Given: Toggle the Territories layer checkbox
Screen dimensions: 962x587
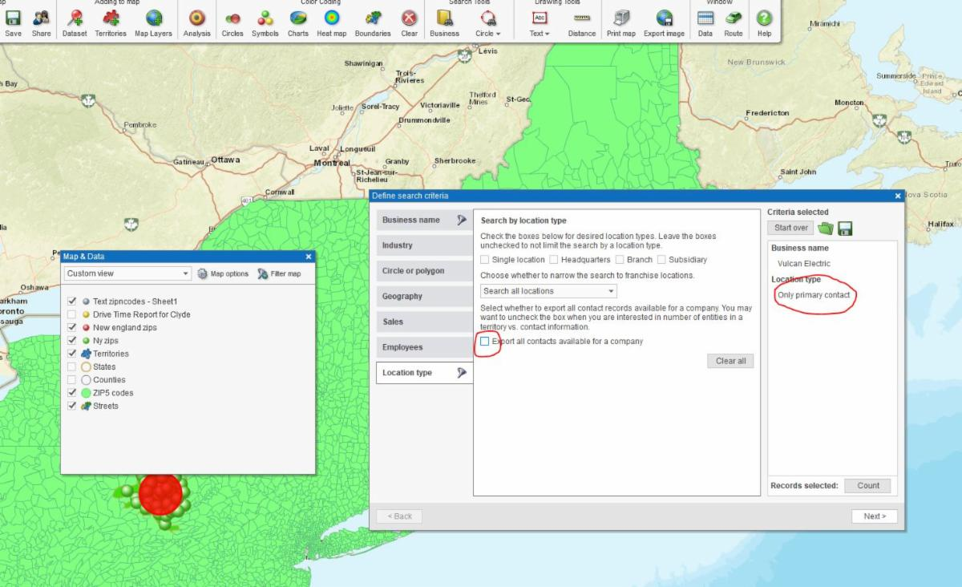Looking at the screenshot, I should [x=72, y=353].
